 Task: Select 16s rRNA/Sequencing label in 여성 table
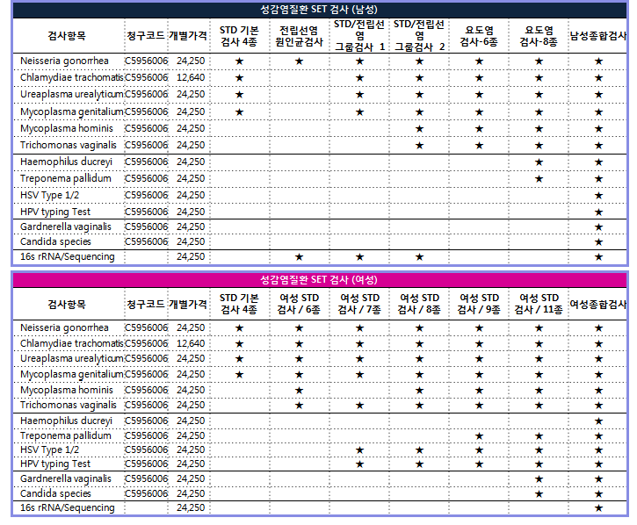(x=68, y=507)
